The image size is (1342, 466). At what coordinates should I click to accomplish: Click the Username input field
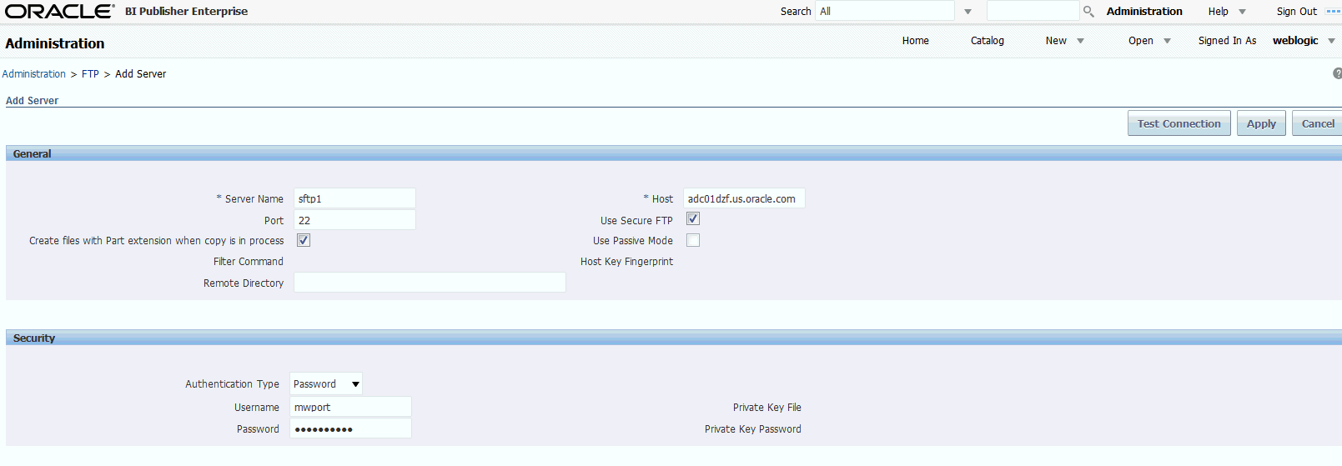pos(350,407)
